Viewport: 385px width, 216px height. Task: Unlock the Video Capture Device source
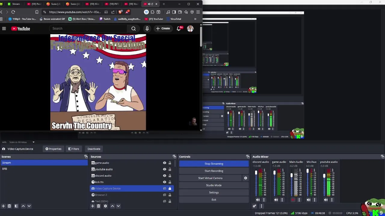point(170,188)
